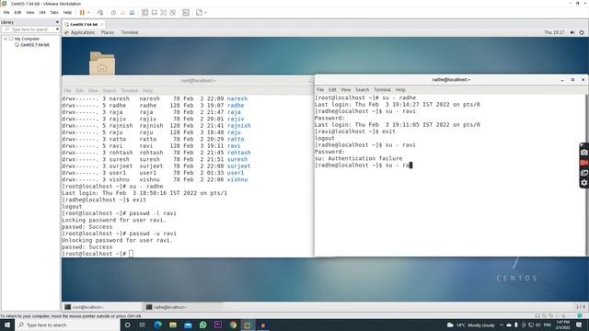This screenshot has height=331, width=589.
Task: Click the Thu 19:17 clock in top bar
Action: pyautogui.click(x=554, y=33)
